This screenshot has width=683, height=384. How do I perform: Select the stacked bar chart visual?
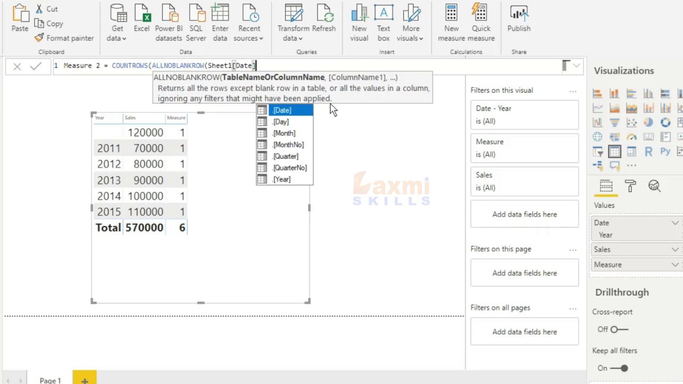click(x=598, y=94)
